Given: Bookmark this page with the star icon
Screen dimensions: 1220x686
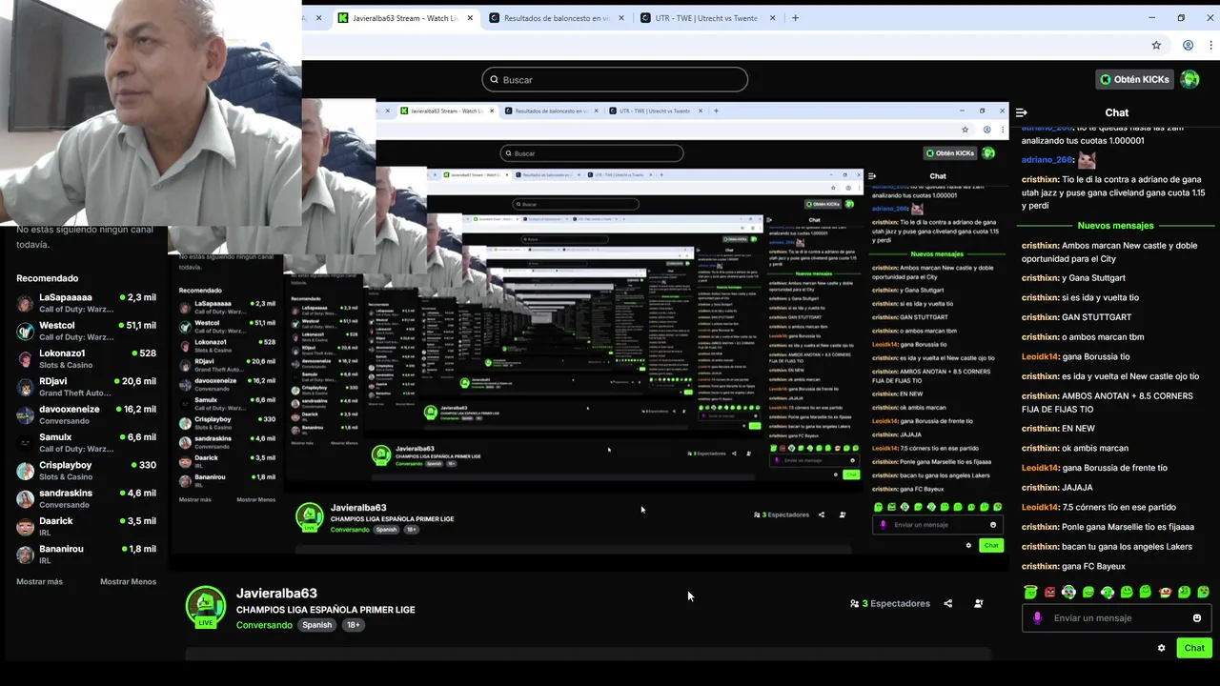Looking at the screenshot, I should point(1156,45).
